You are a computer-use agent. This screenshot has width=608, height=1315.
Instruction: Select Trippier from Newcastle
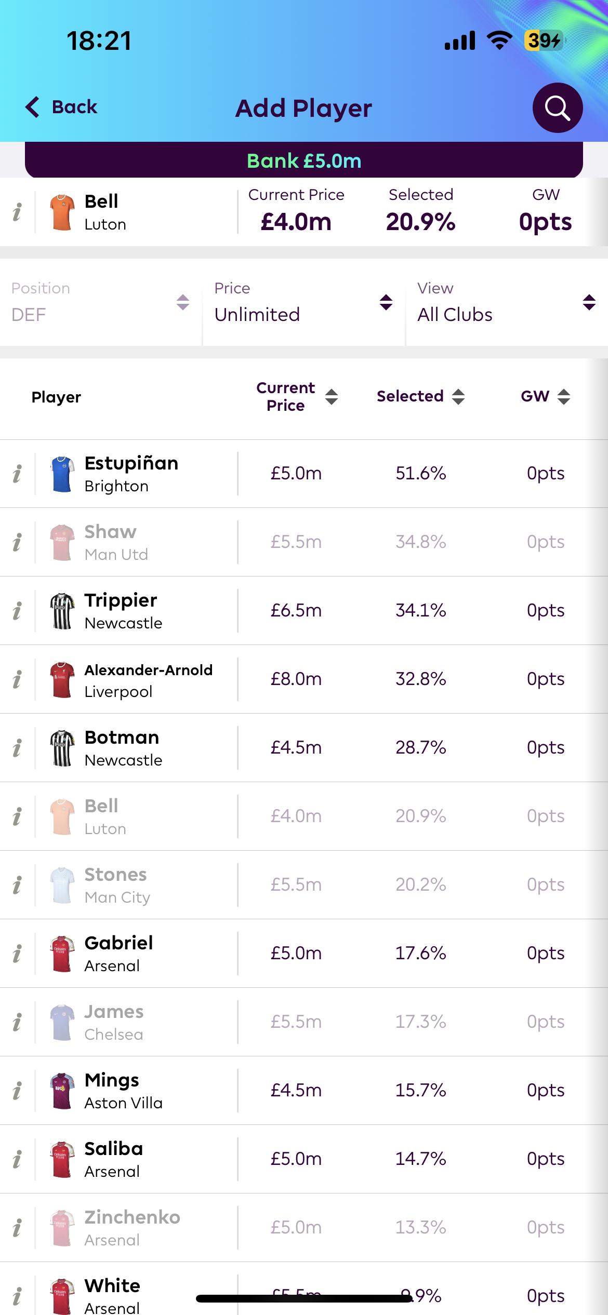coord(304,611)
